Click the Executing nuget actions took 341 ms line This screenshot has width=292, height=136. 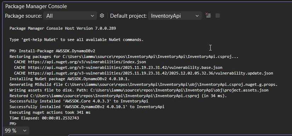(x=50, y=112)
